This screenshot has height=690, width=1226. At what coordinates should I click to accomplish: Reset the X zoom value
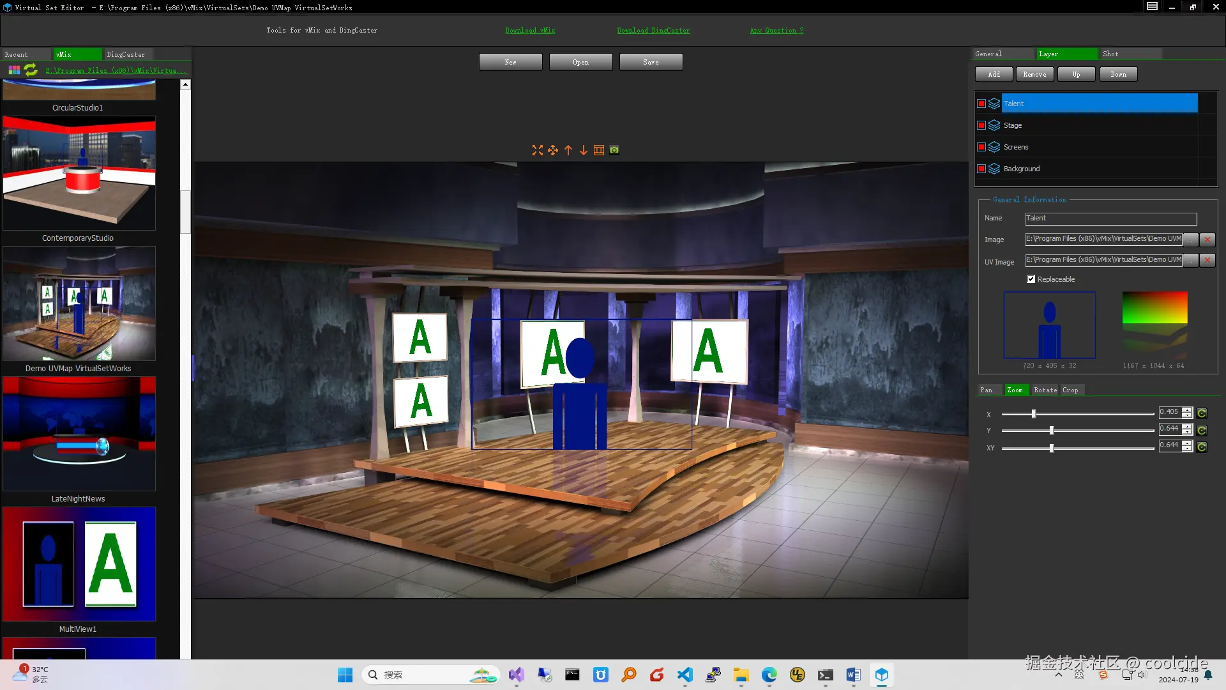tap(1202, 413)
